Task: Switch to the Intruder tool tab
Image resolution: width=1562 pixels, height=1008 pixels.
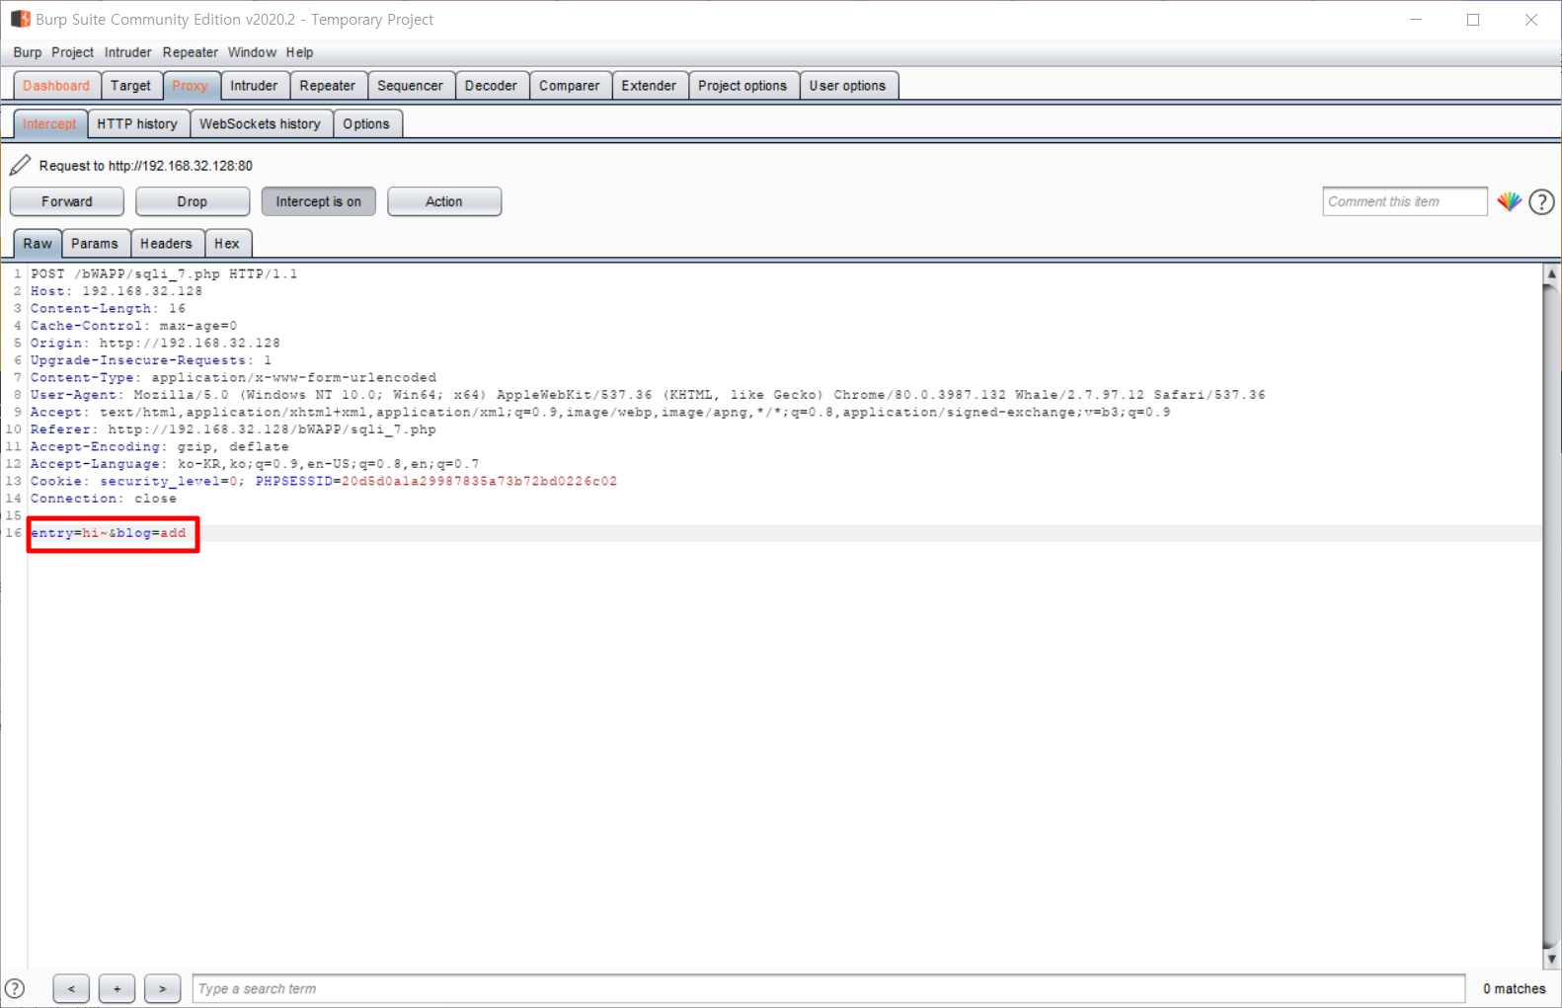Action: coord(254,86)
